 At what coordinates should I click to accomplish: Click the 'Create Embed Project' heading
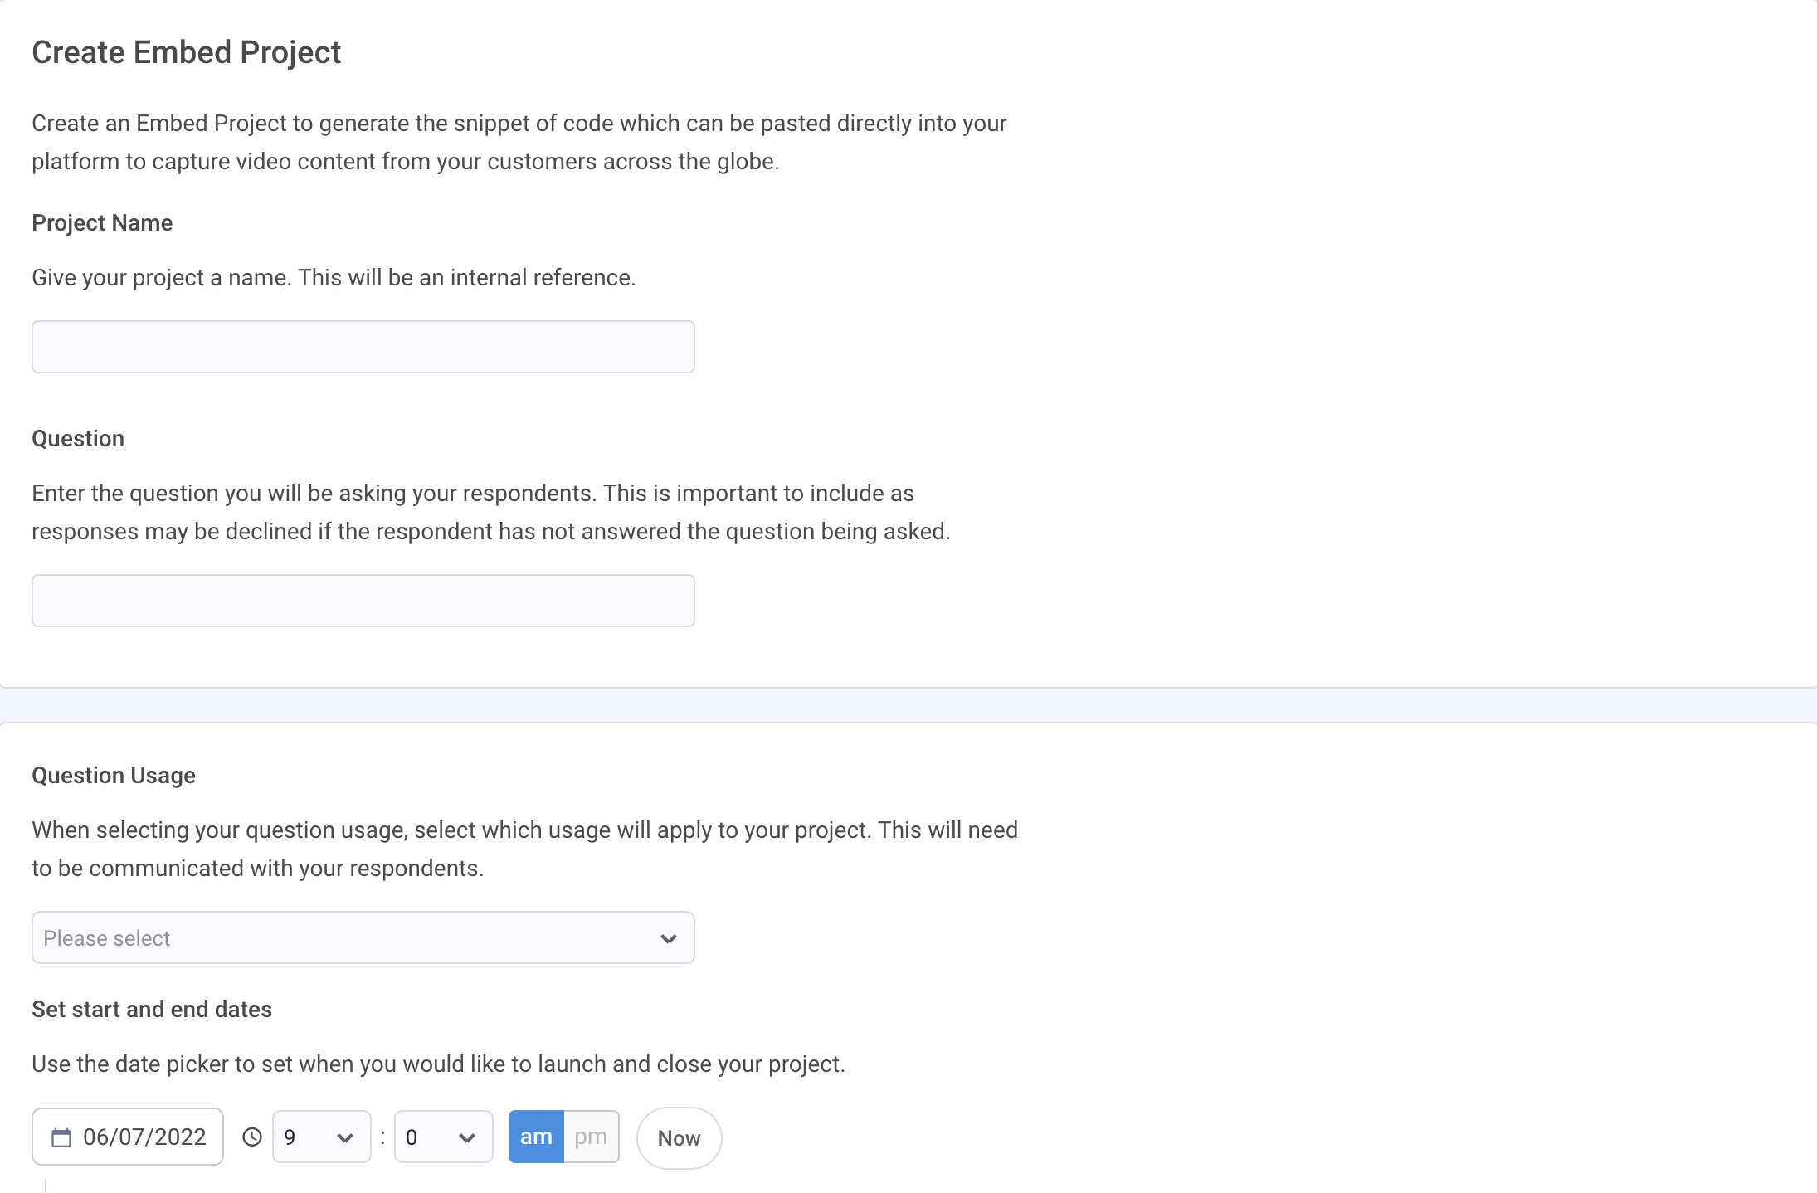point(187,52)
